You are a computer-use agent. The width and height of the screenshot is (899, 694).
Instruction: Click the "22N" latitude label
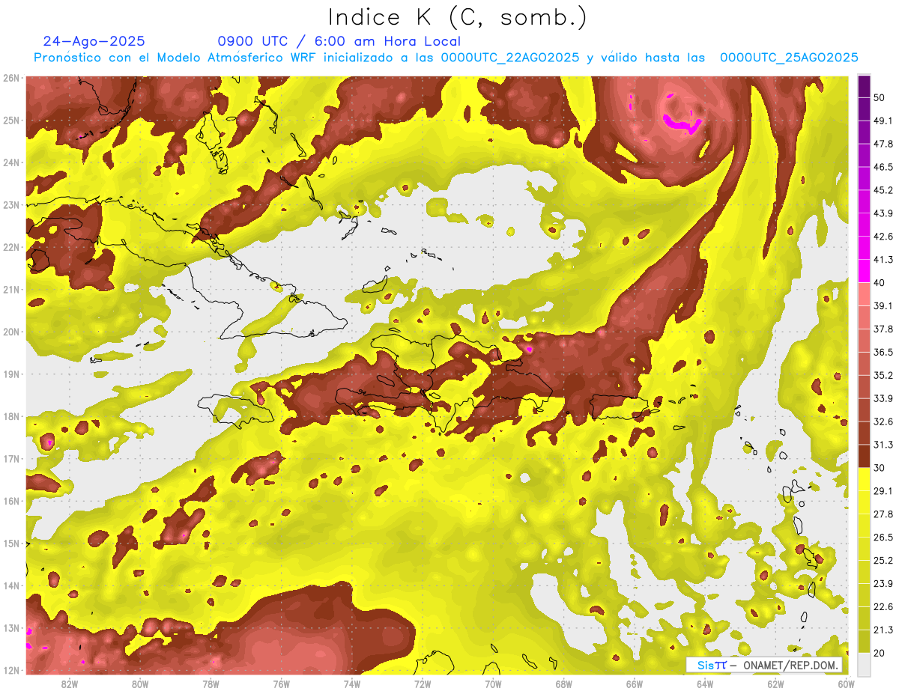tap(11, 247)
